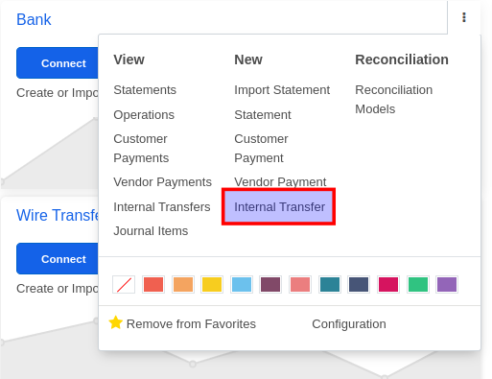
Task: Select Vendor Payments under View
Action: [x=162, y=182]
